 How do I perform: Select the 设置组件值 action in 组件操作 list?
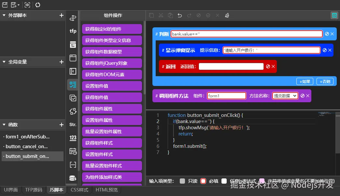coord(112,86)
